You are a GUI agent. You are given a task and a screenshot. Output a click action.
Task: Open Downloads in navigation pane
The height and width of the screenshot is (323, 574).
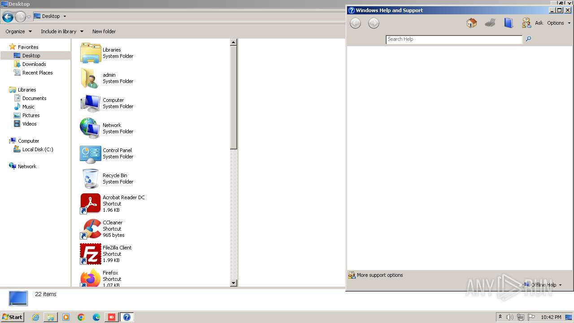tap(34, 64)
